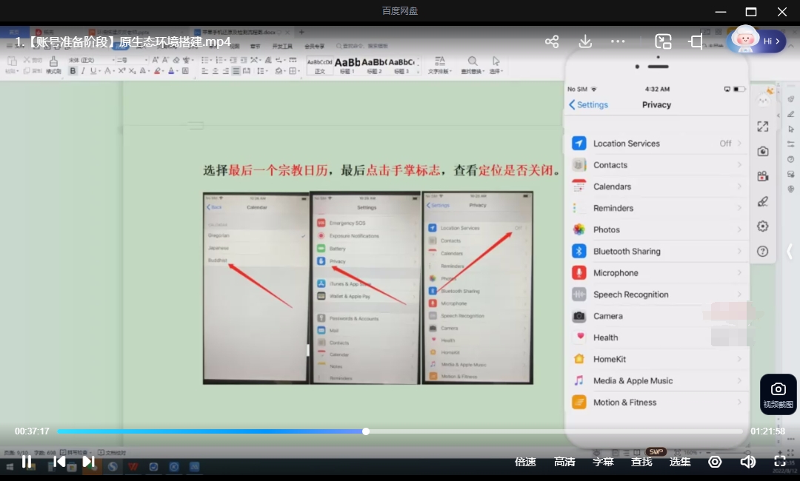Open the 字幕 subtitle options
This screenshot has height=481, width=800.
pos(602,462)
